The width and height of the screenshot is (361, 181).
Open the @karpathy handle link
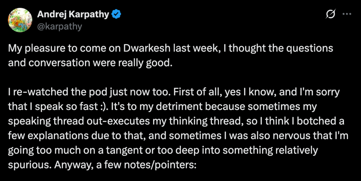[x=59, y=26]
